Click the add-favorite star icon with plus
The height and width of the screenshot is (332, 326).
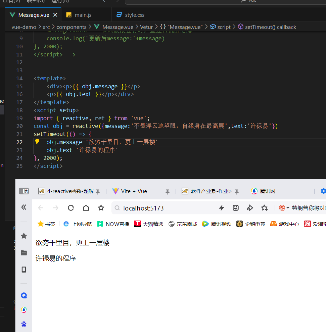(x=264, y=208)
